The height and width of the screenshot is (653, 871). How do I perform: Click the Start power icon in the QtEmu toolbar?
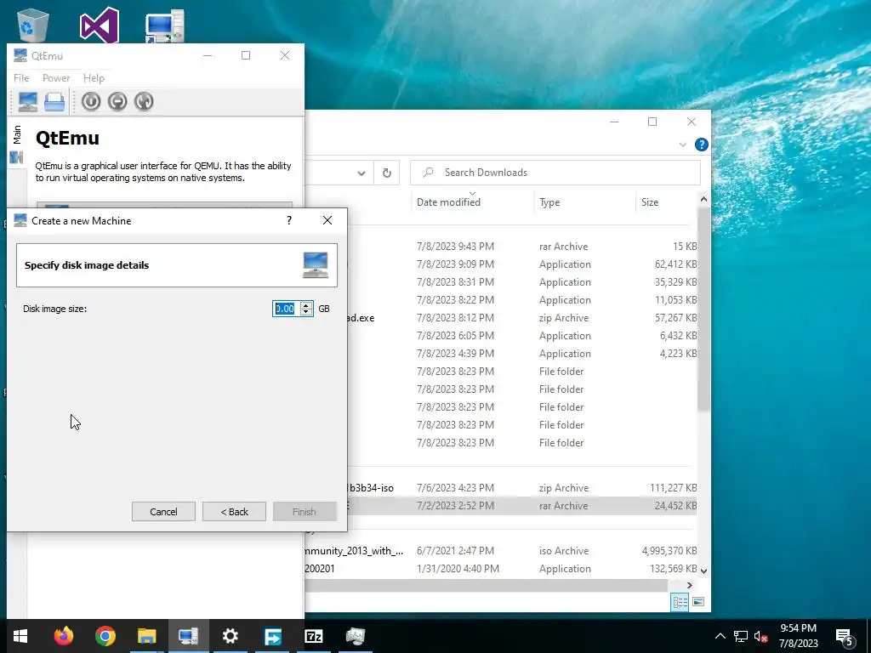click(x=91, y=102)
